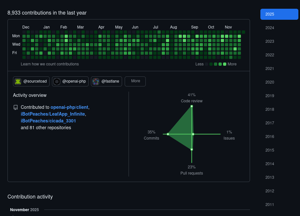Switch to the 2023 contributions view

point(269,41)
